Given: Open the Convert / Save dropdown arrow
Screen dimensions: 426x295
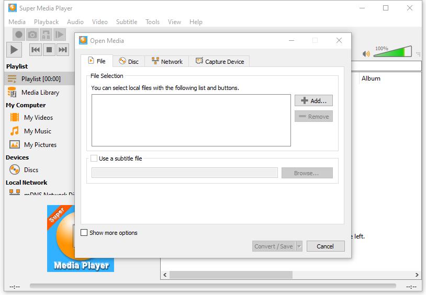Looking at the screenshot, I should 299,246.
